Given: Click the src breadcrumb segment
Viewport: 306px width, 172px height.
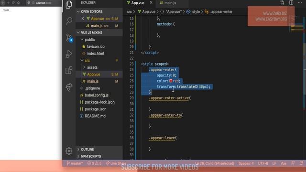Looking at the screenshot, I should 130,11.
